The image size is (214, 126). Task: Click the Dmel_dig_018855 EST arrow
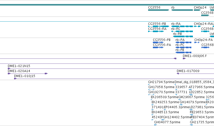[x=175, y=85]
